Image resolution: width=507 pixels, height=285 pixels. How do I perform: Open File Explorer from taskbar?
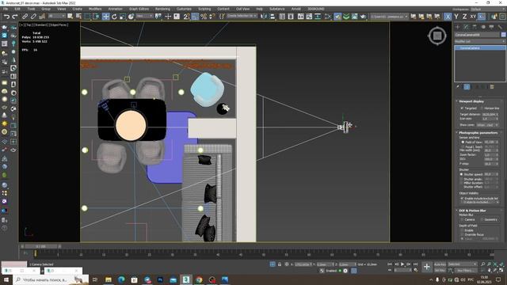coord(109,279)
